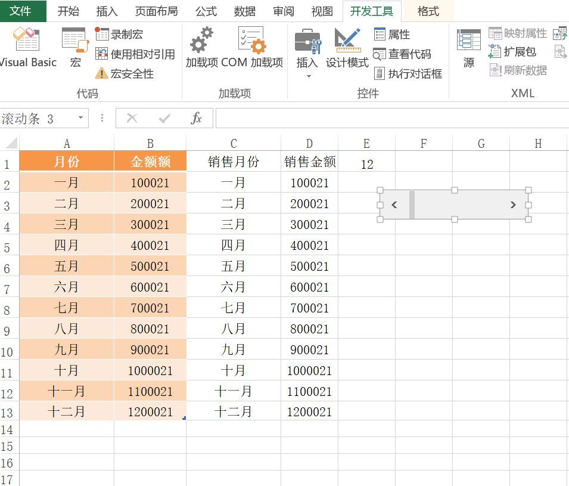
Task: Switch to the 数据 tab
Action: coord(245,11)
